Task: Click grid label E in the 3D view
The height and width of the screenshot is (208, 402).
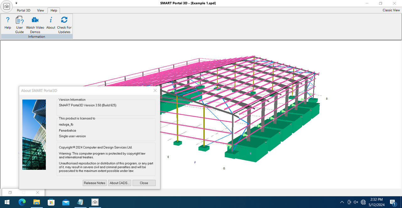Action: click(168, 157)
